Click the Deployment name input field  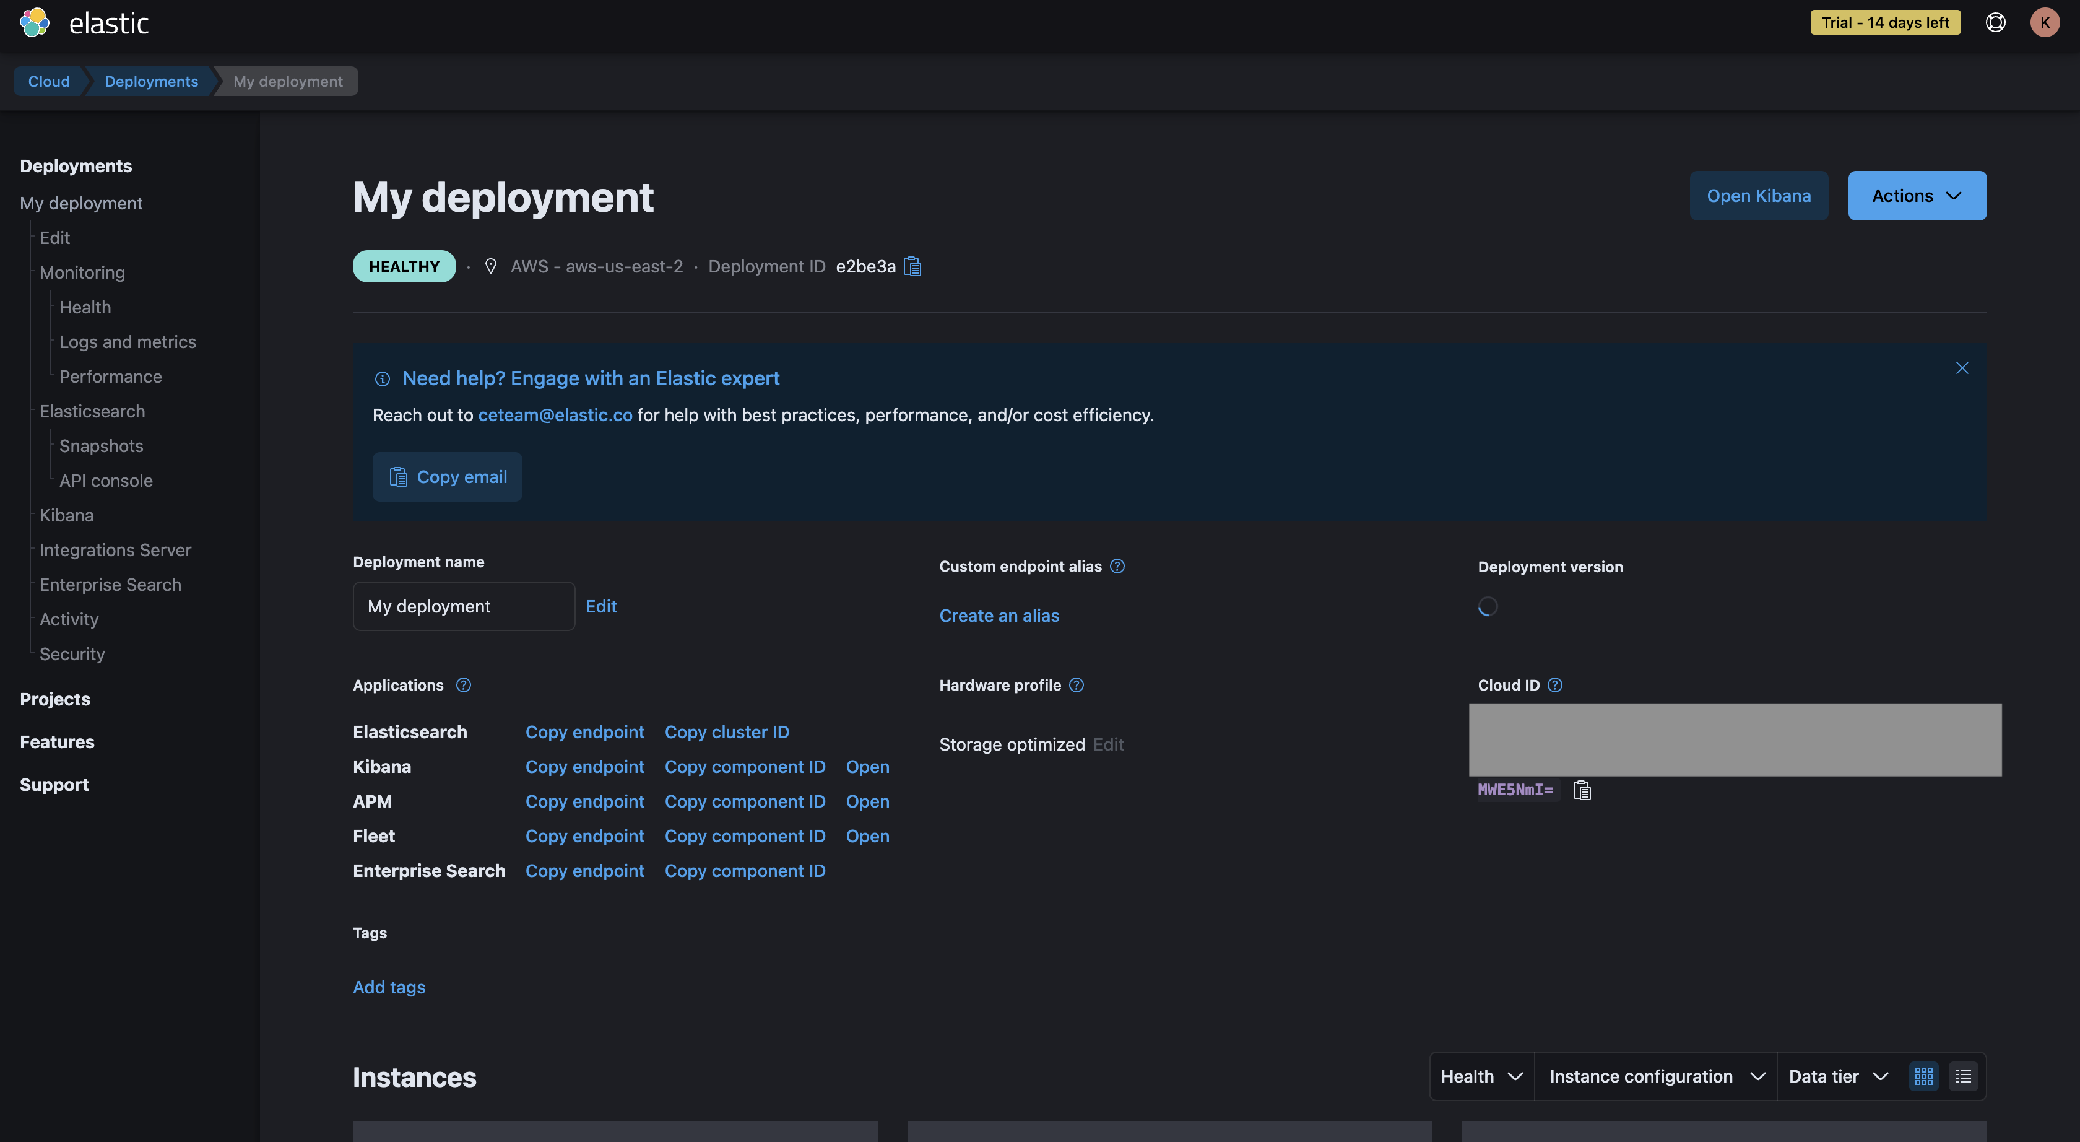464,606
